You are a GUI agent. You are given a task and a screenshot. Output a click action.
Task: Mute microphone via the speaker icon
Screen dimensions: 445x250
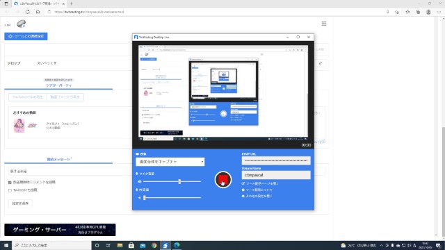point(139,181)
